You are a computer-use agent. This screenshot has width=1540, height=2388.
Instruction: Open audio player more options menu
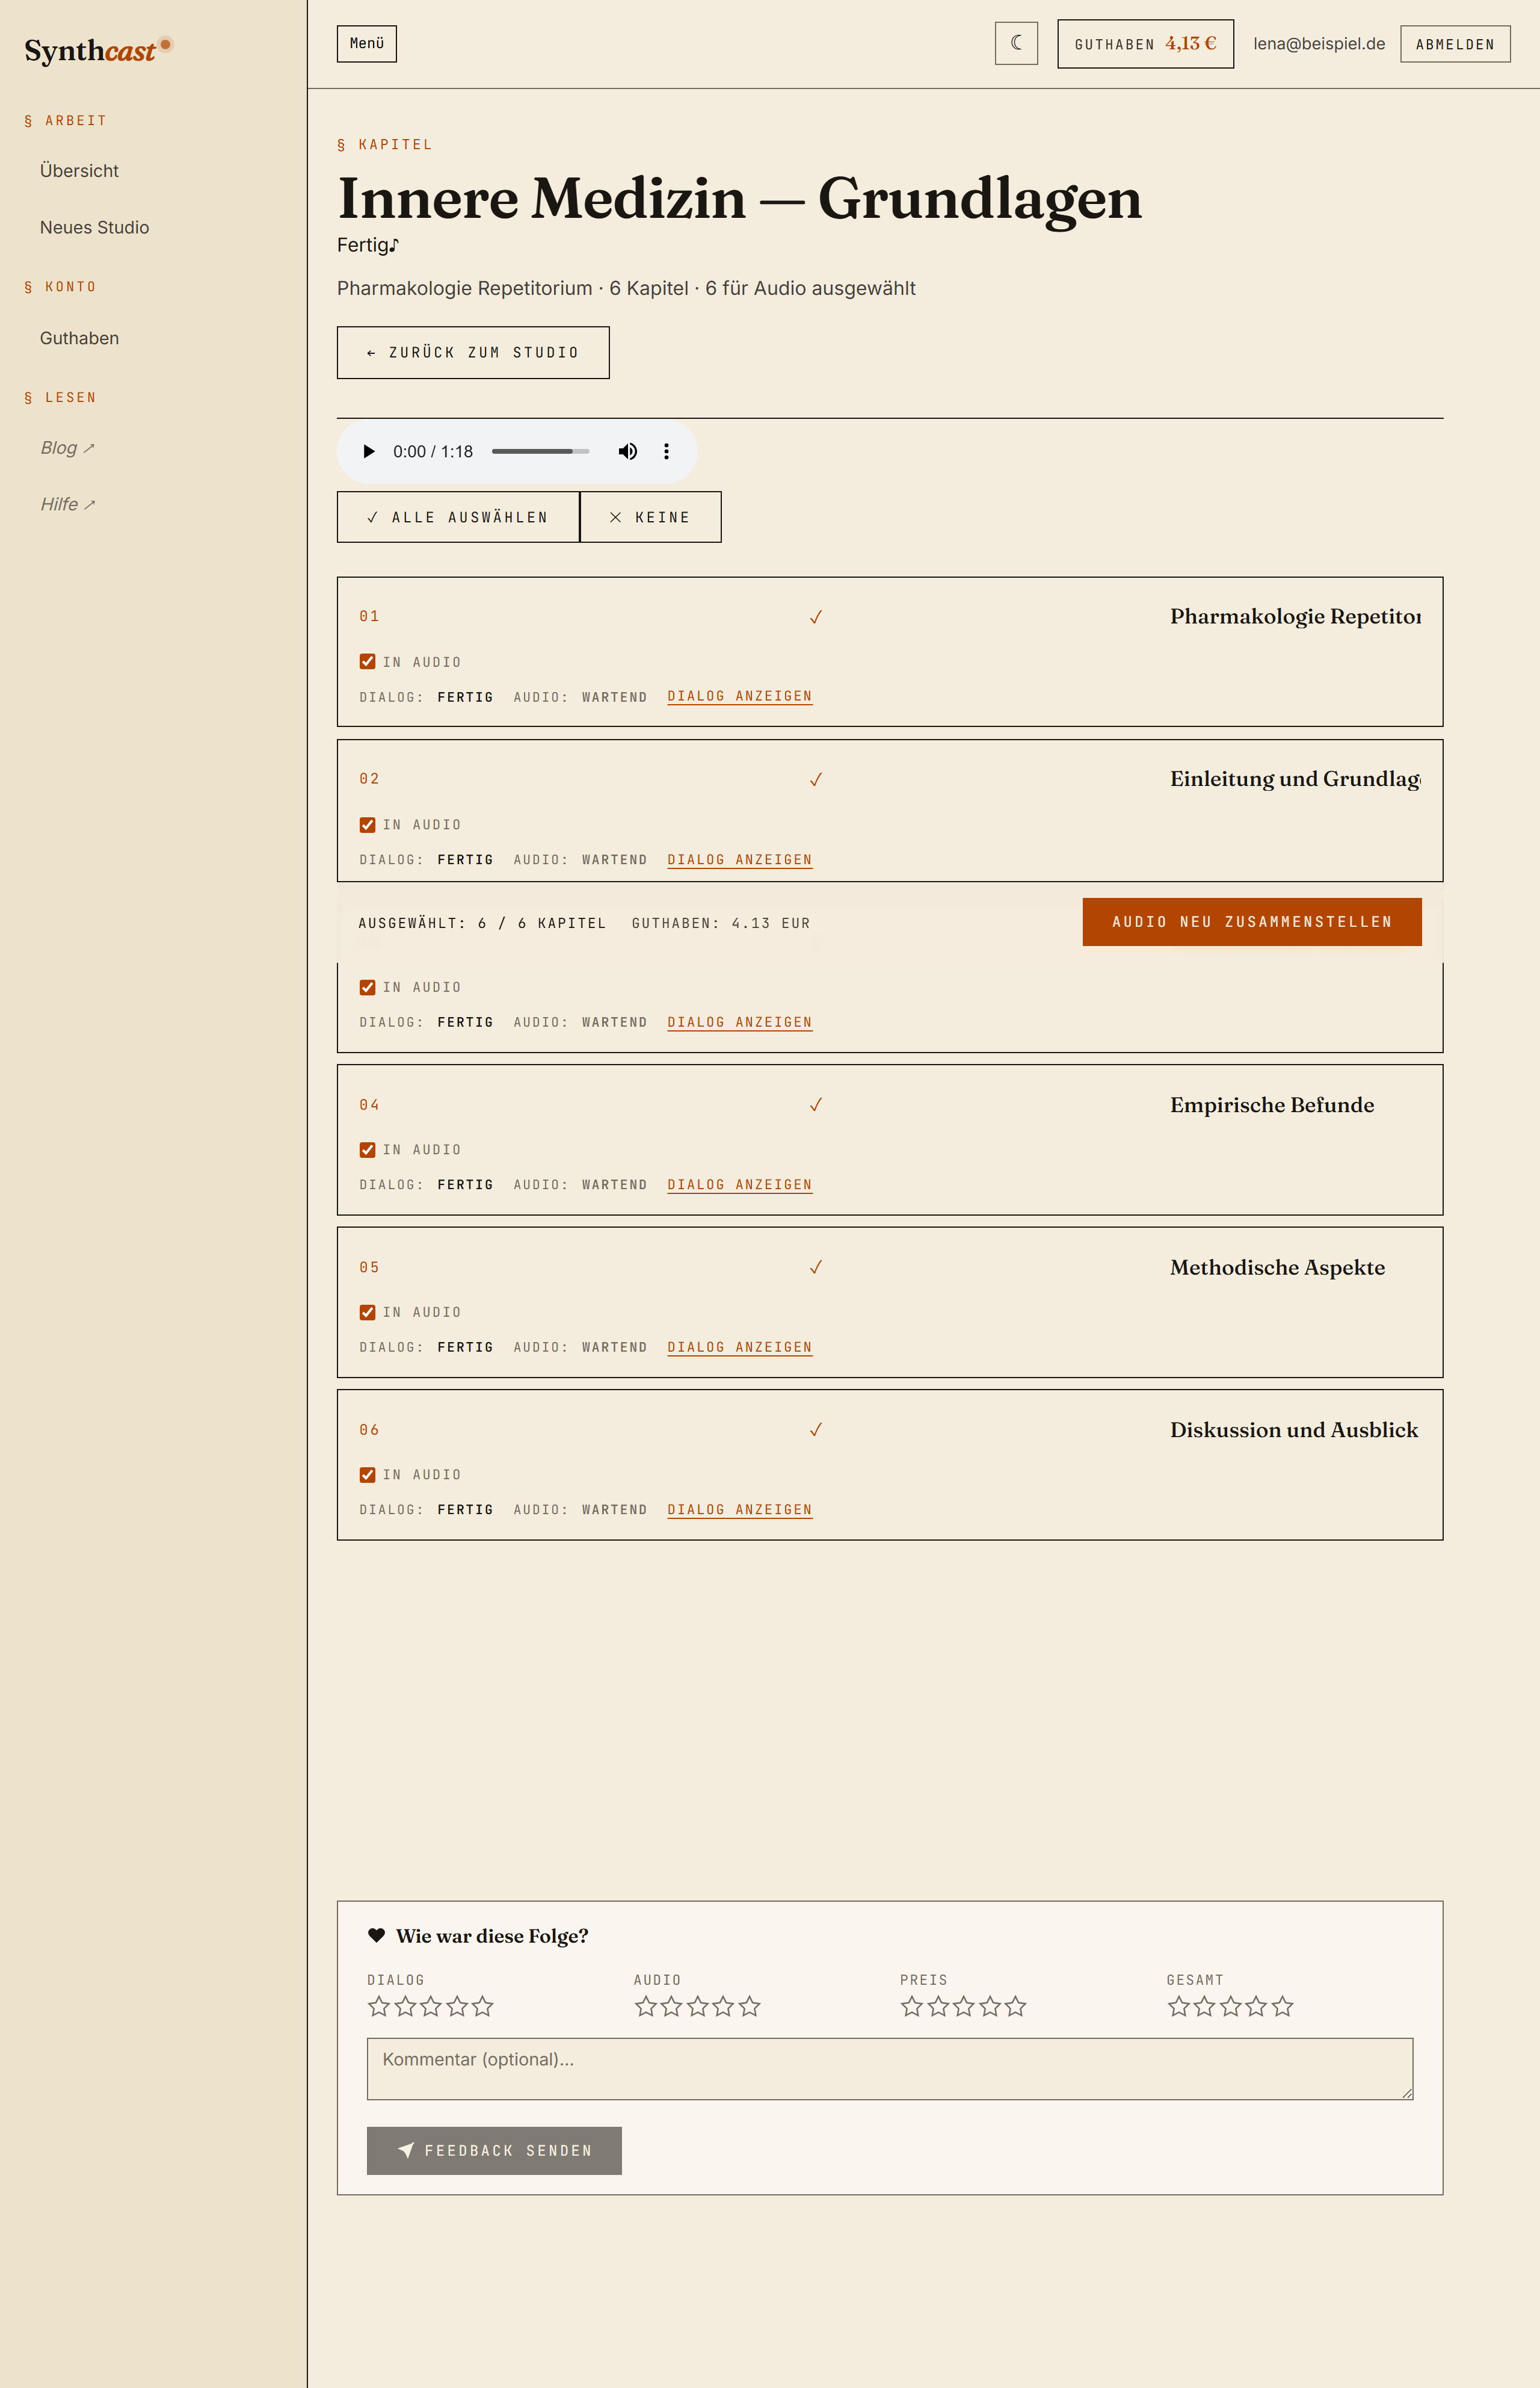(666, 451)
